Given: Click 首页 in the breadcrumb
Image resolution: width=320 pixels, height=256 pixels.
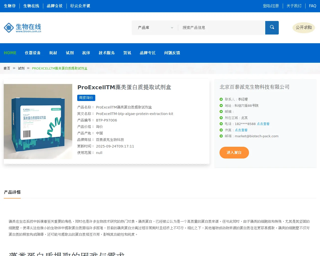Looking at the screenshot, I should [x=7, y=68].
